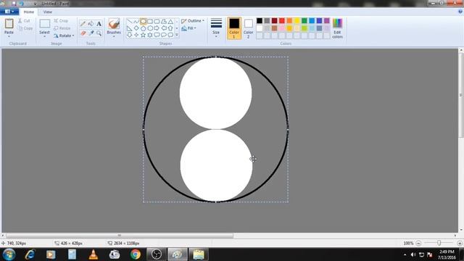This screenshot has width=464, height=261.
Task: Pick the purple color swatch
Action: click(x=327, y=21)
